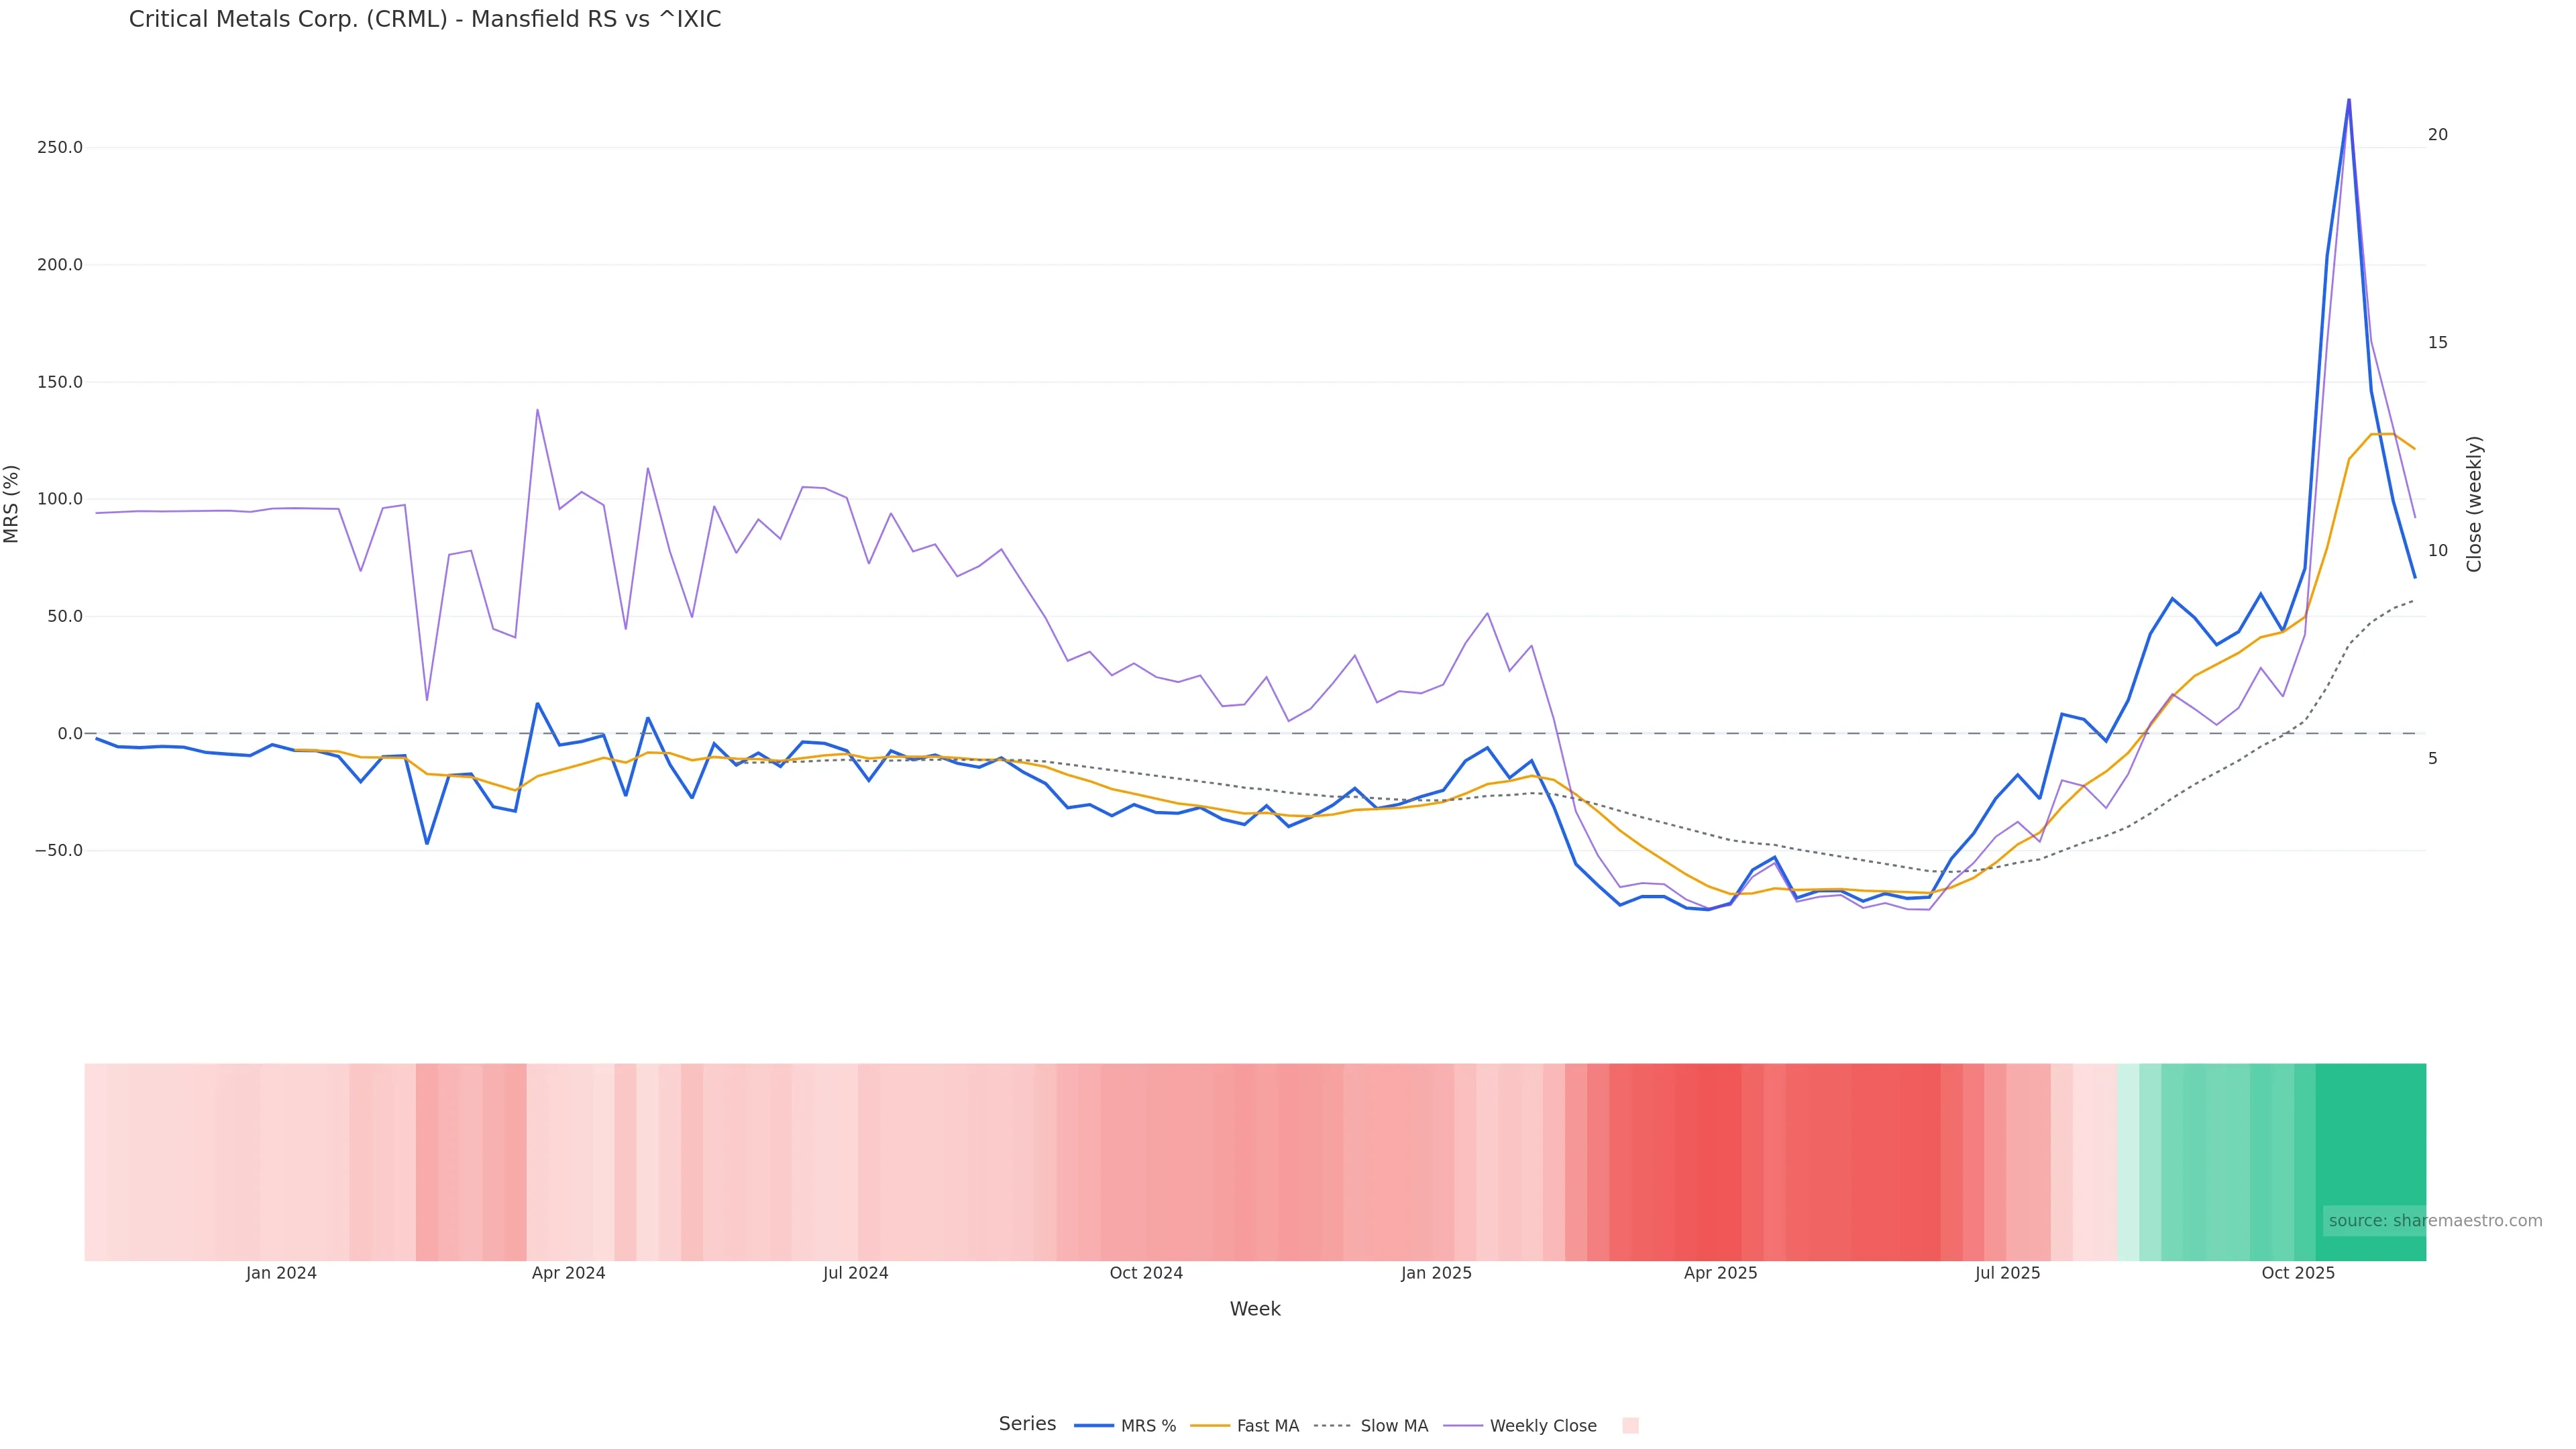Click the "Series" legend title
Screen dimensions: 2576x1449
tap(1027, 1424)
